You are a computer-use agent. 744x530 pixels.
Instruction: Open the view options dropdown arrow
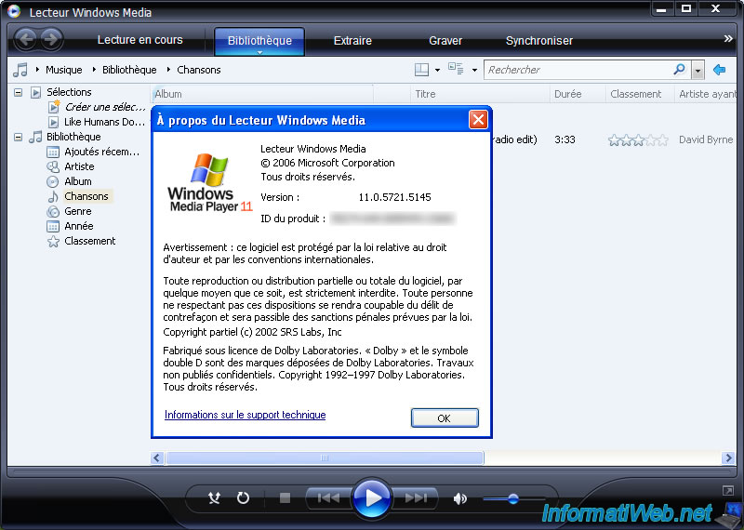pyautogui.click(x=474, y=71)
